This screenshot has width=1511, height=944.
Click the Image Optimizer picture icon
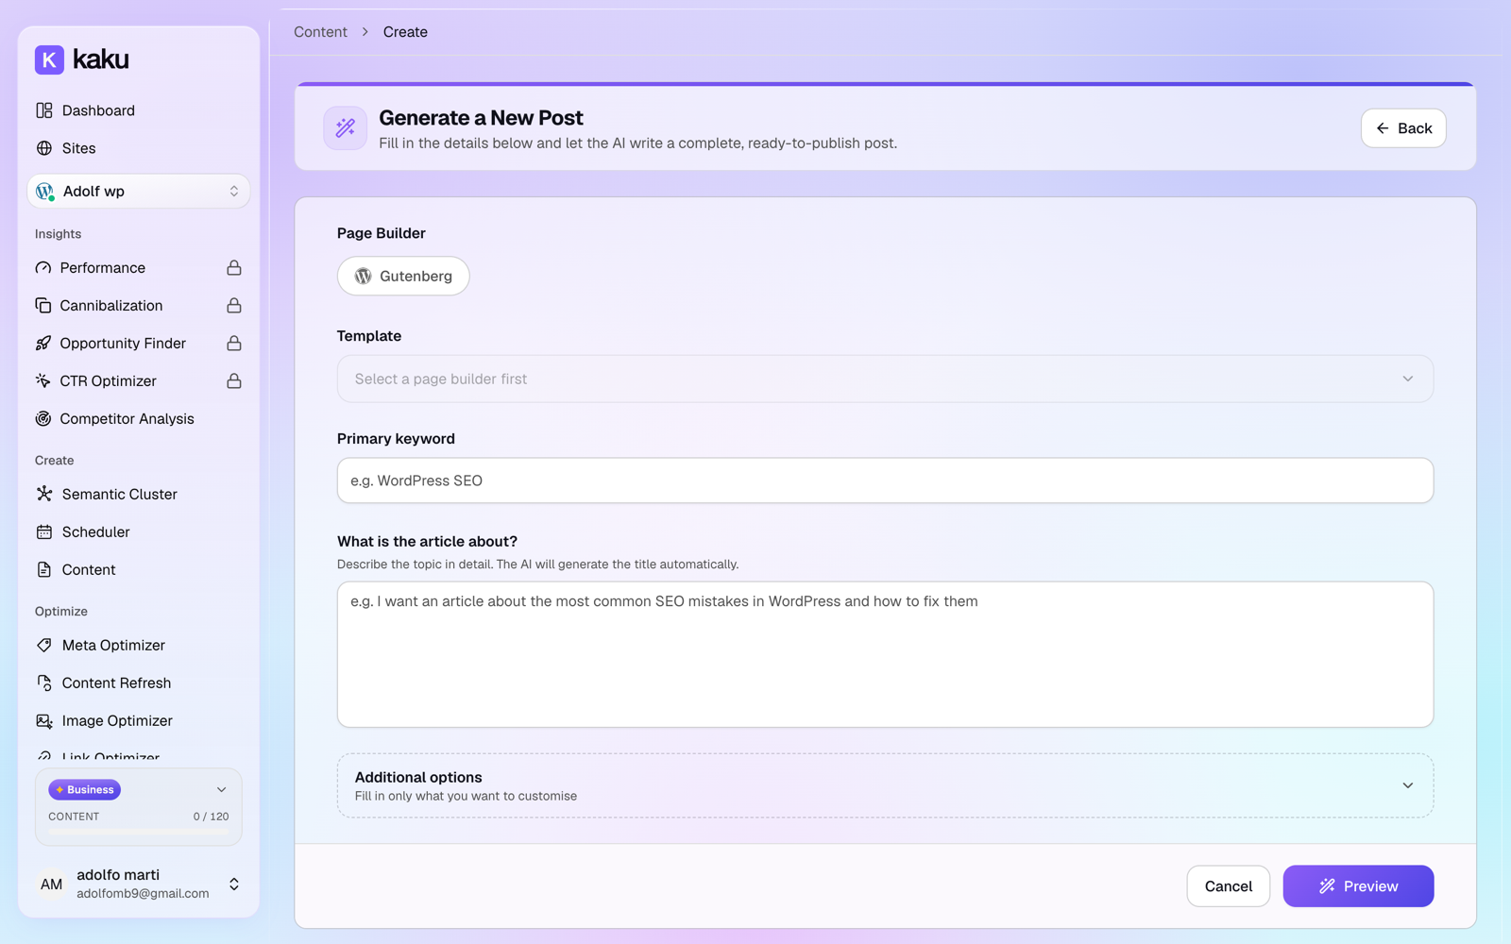click(x=44, y=721)
